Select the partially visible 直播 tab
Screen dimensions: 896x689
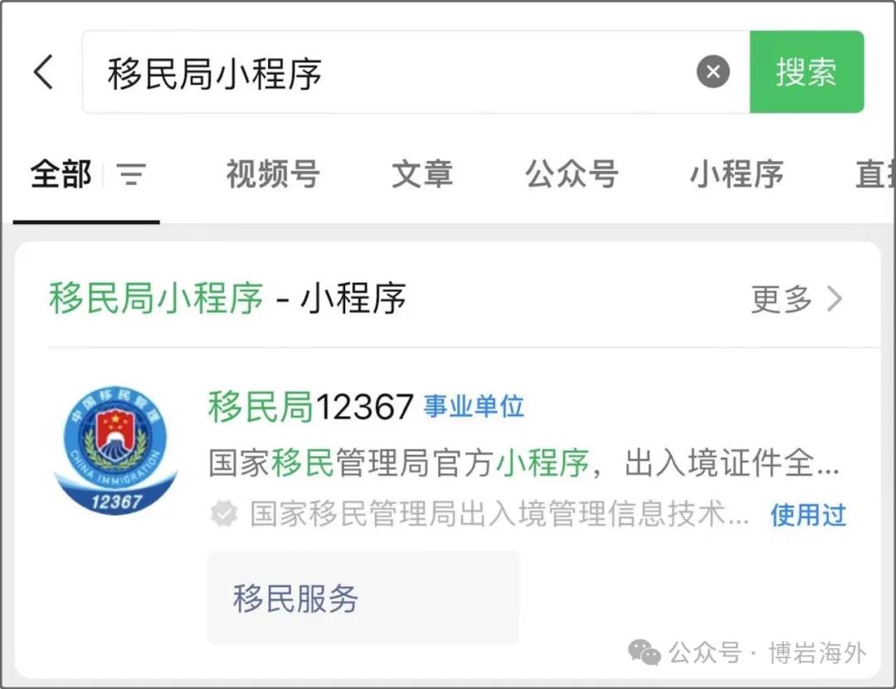[x=875, y=173]
